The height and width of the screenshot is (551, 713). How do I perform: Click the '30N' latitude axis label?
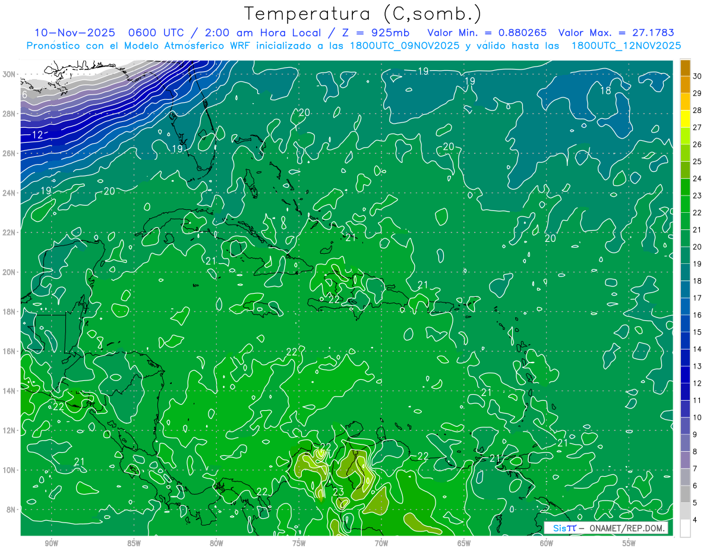(x=10, y=74)
